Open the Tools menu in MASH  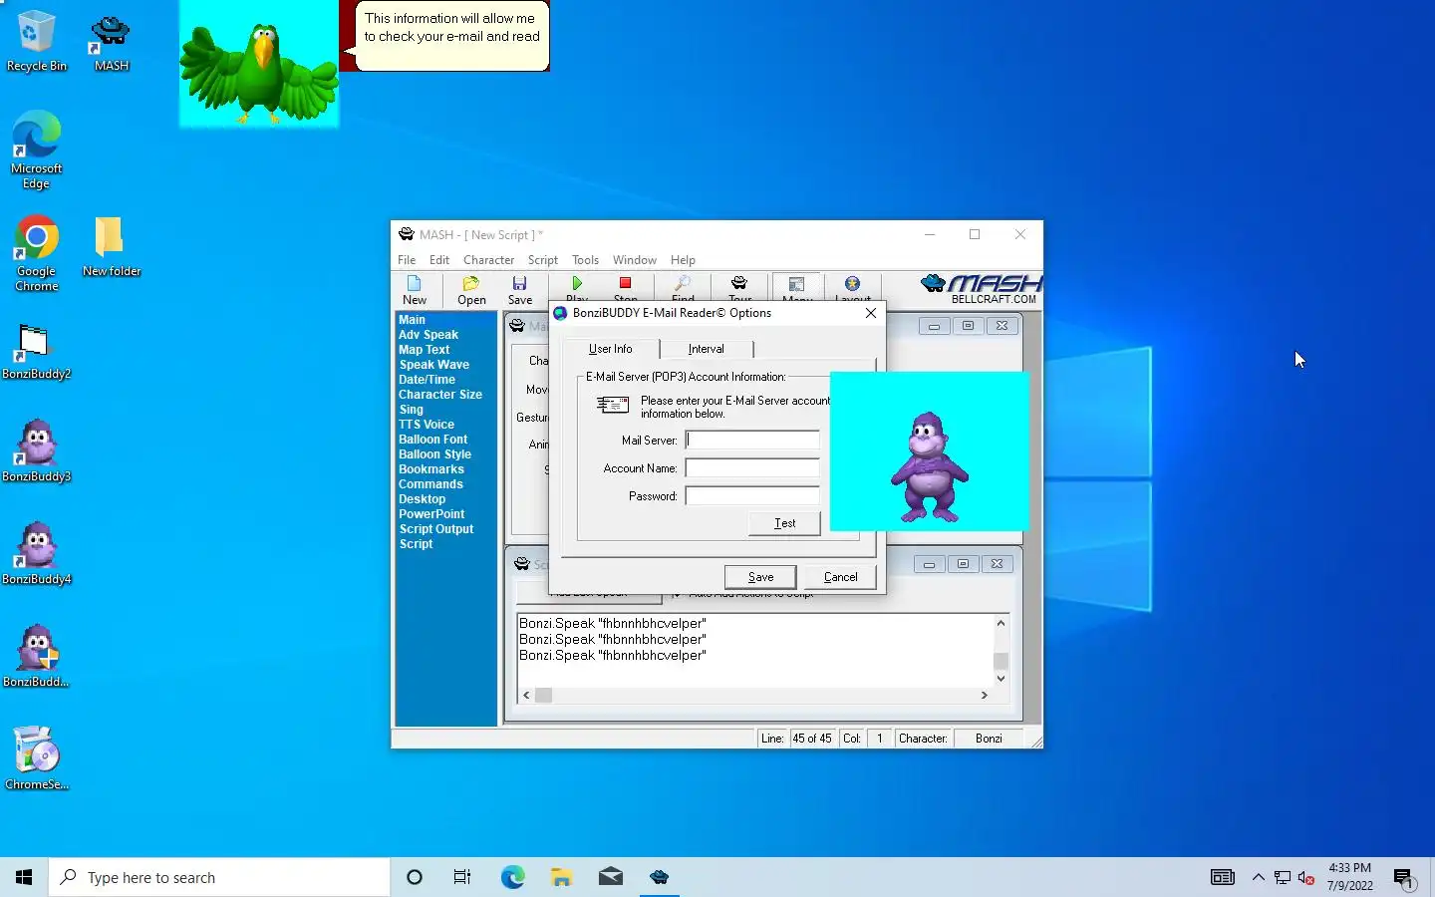tap(585, 260)
